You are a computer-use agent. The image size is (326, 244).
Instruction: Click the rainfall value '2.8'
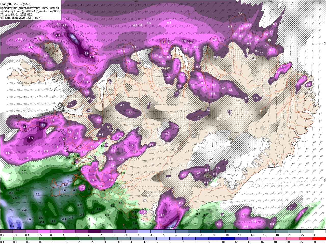[11, 193]
